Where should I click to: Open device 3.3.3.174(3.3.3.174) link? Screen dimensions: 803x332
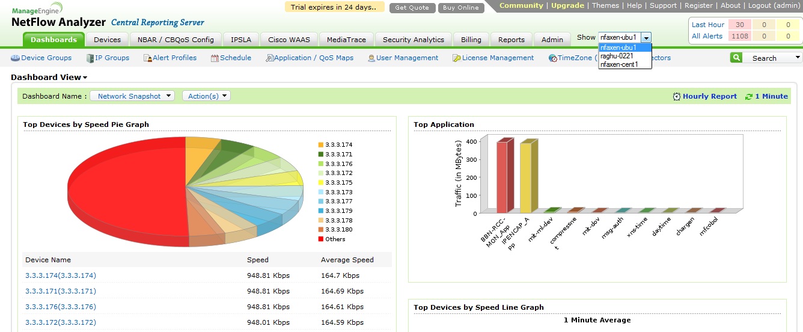[61, 275]
